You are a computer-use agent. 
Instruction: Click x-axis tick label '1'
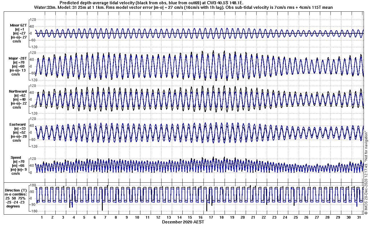click(42, 217)
